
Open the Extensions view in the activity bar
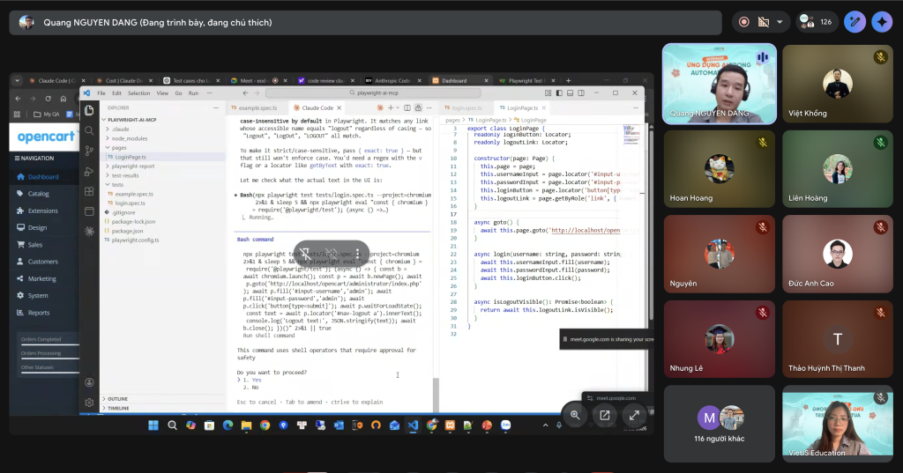[x=89, y=191]
